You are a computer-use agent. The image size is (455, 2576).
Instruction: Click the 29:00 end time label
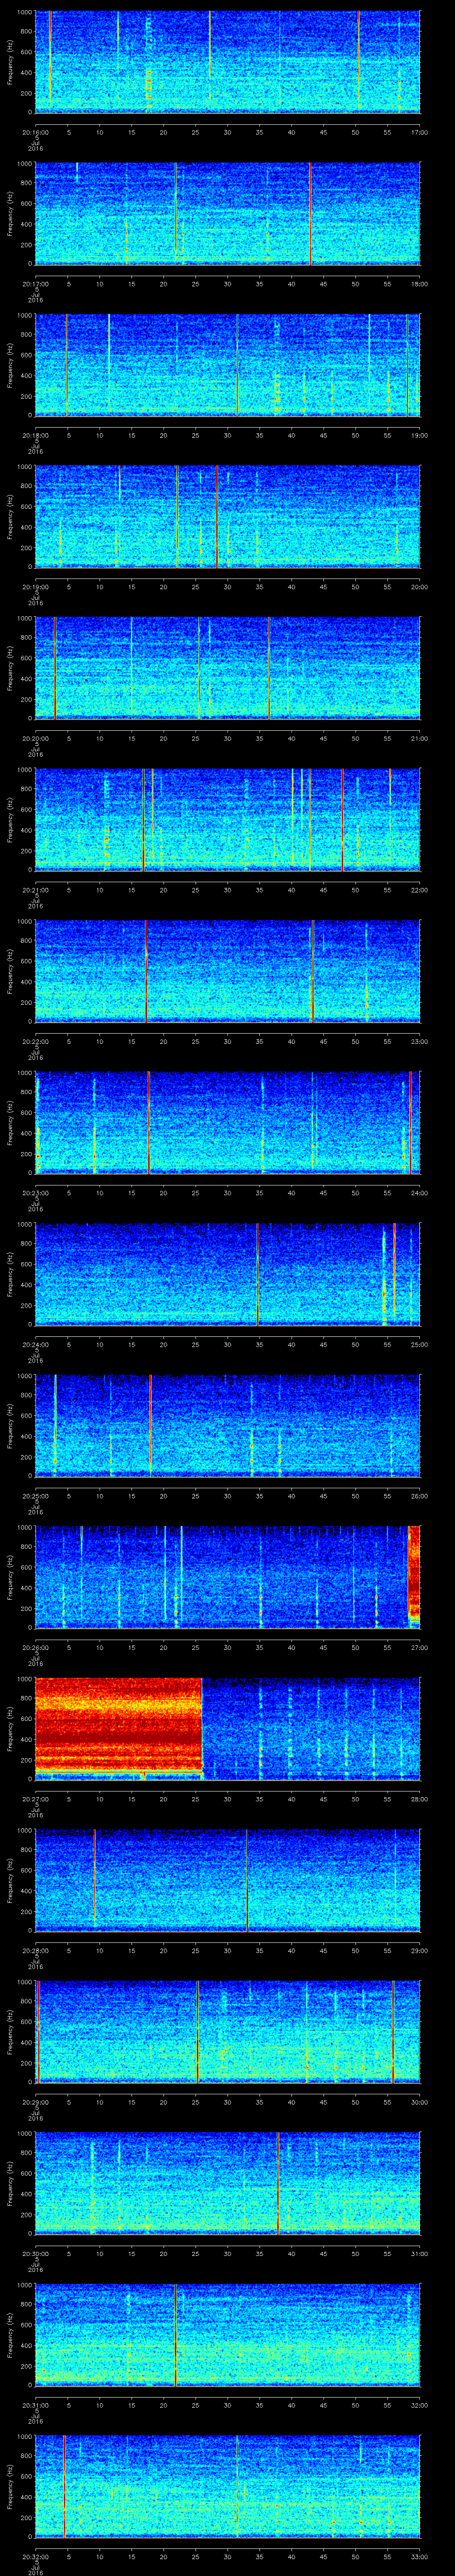pyautogui.click(x=419, y=1950)
